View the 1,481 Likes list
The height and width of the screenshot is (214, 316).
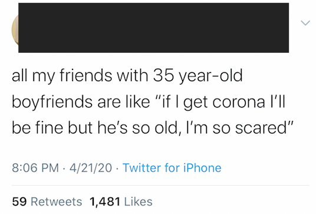[121, 202]
